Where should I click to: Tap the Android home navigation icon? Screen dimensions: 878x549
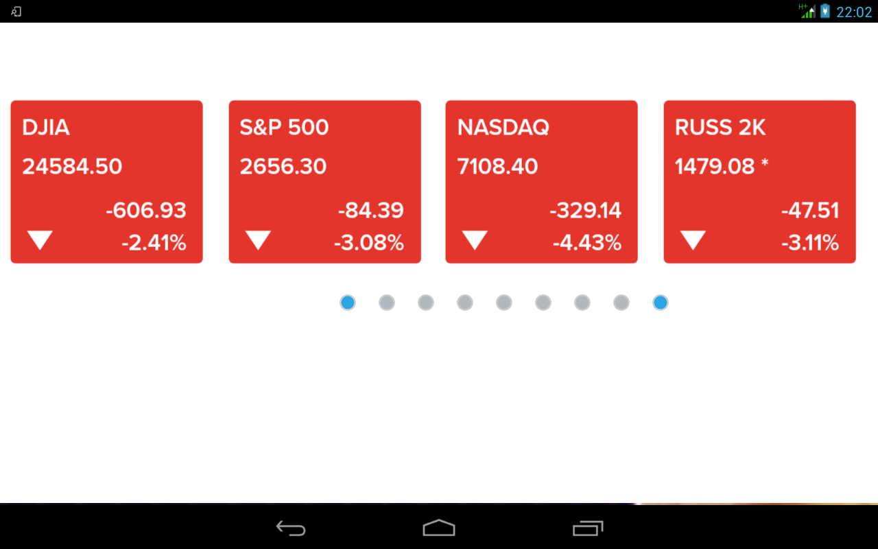(439, 528)
